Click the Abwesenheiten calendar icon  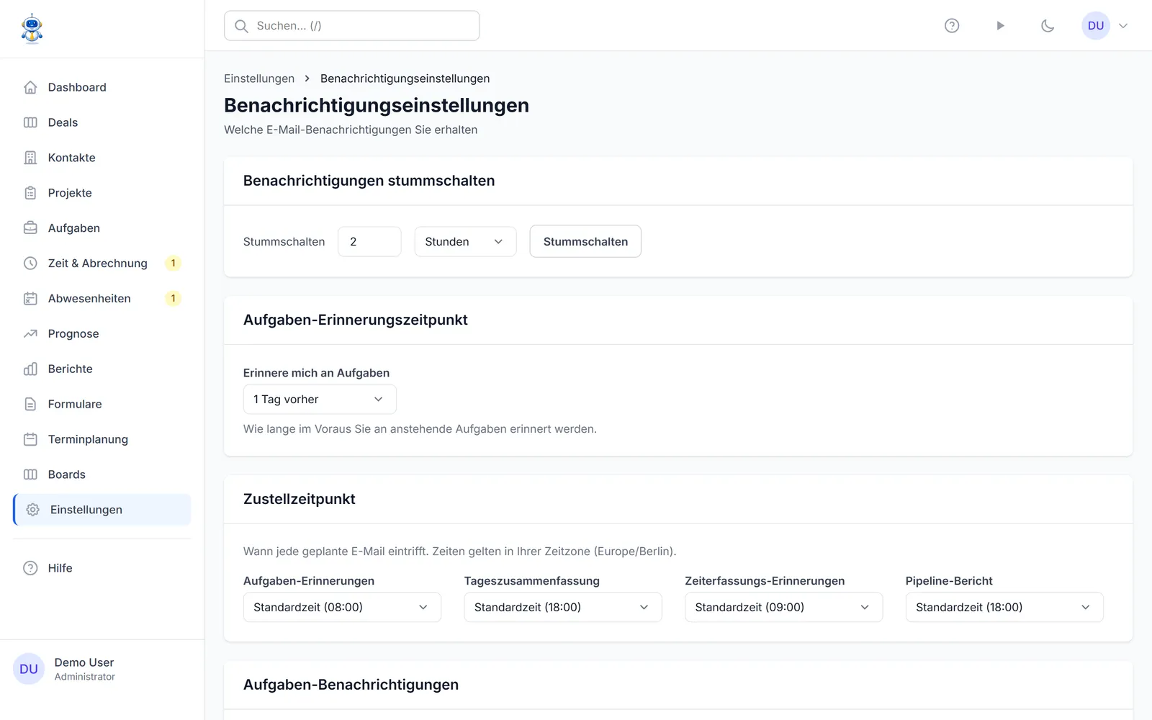[30, 299]
